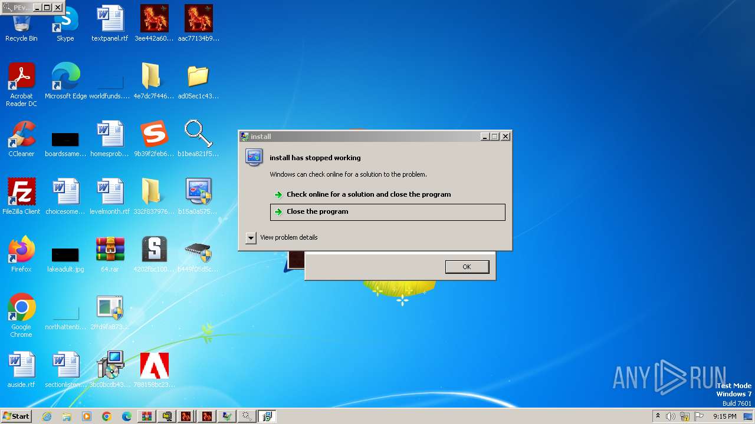The height and width of the screenshot is (424, 755).
Task: Select the textpanel.rtf document icon
Action: [x=110, y=24]
